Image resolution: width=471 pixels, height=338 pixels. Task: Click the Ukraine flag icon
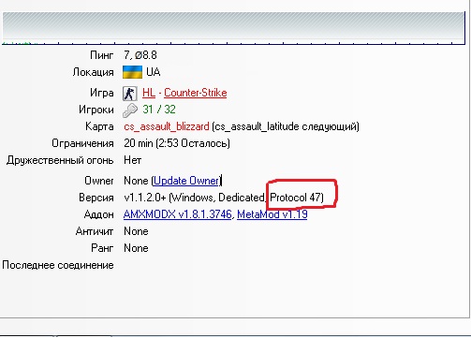point(132,72)
